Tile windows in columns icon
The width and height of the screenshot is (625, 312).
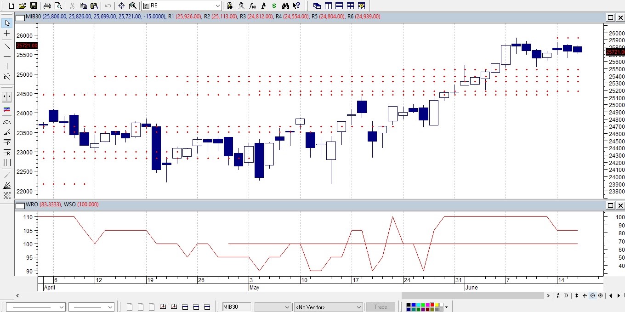tap(328, 6)
